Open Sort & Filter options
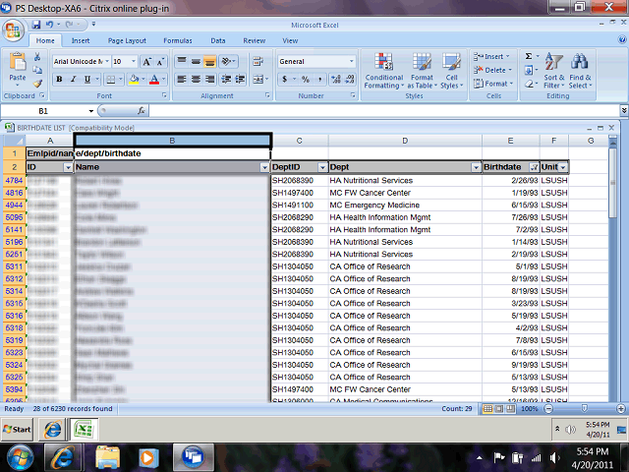 (554, 71)
